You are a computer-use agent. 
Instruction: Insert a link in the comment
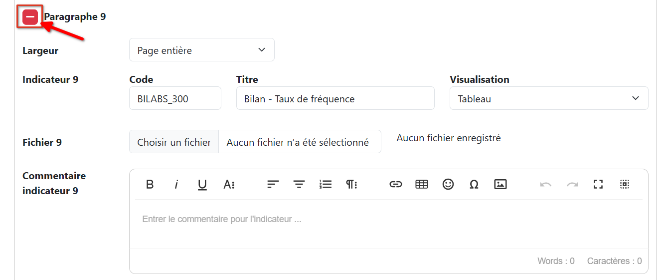(395, 184)
